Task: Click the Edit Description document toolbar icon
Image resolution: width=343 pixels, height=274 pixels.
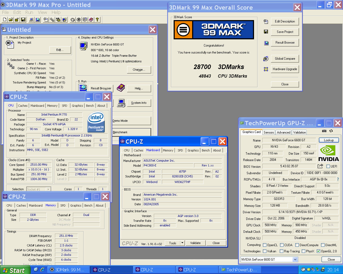Action: pyautogui.click(x=46, y=20)
